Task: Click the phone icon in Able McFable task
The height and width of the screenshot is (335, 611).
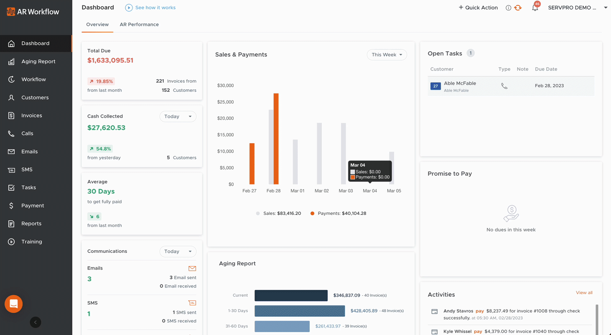Action: (x=504, y=86)
